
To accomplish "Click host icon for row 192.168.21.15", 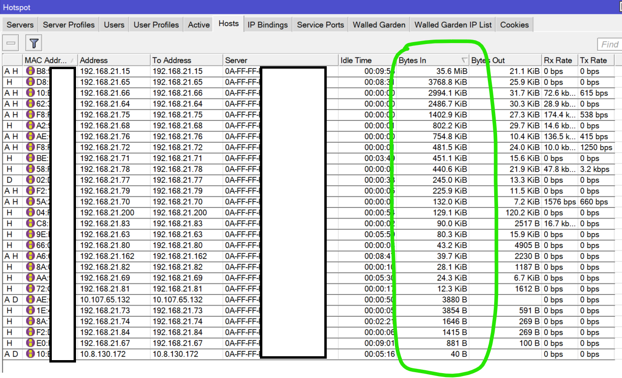I will pos(30,71).
